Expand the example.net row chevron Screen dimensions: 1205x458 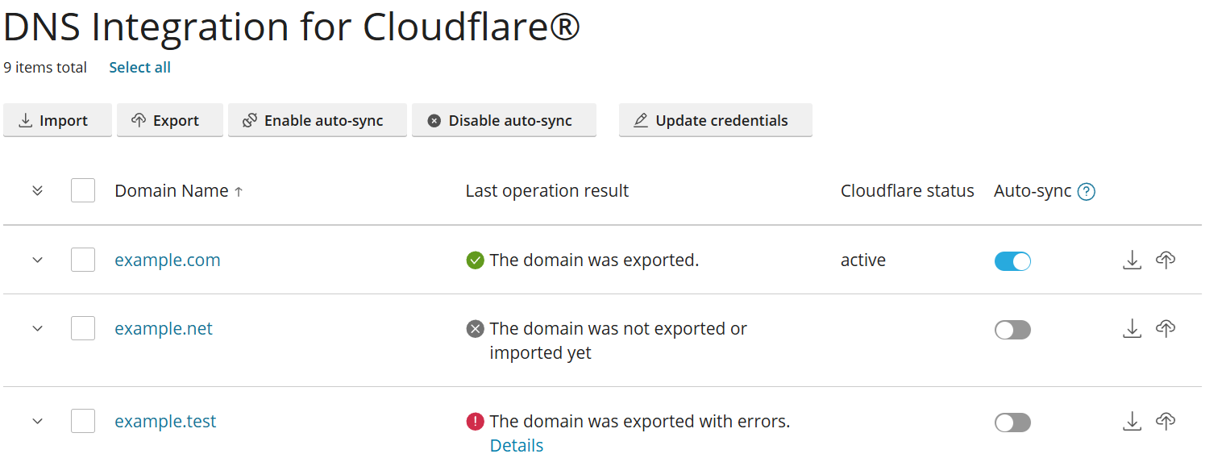pos(37,328)
